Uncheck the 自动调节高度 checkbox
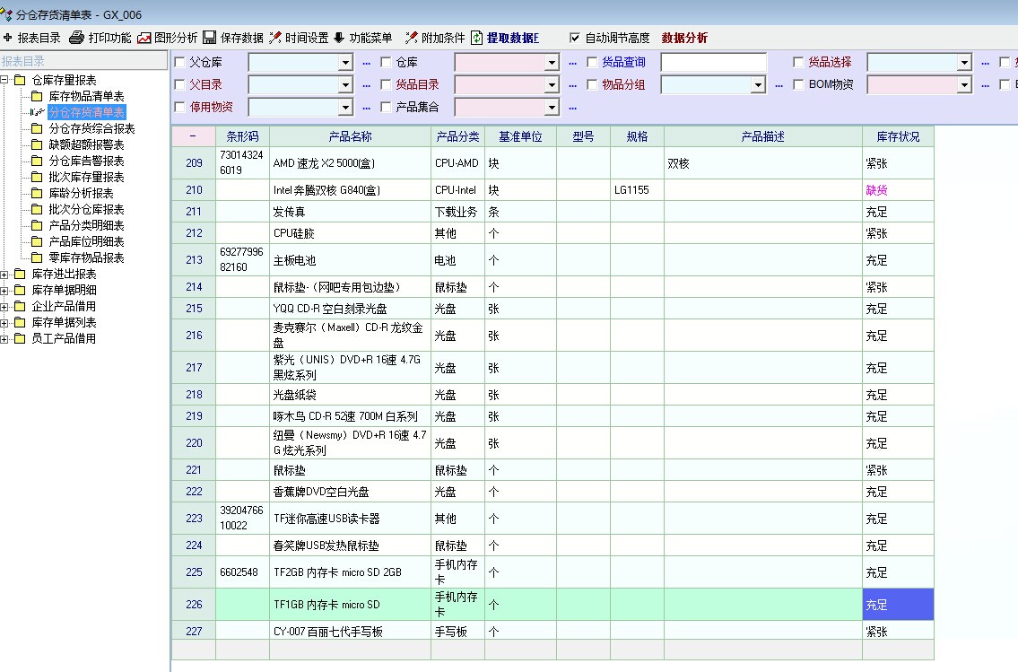The width and height of the screenshot is (1018, 672). click(575, 38)
